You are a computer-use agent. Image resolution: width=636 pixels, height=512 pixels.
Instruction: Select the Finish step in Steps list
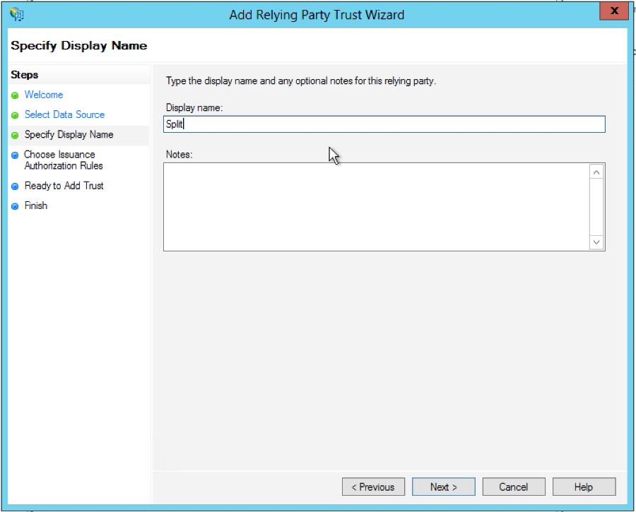pos(36,206)
